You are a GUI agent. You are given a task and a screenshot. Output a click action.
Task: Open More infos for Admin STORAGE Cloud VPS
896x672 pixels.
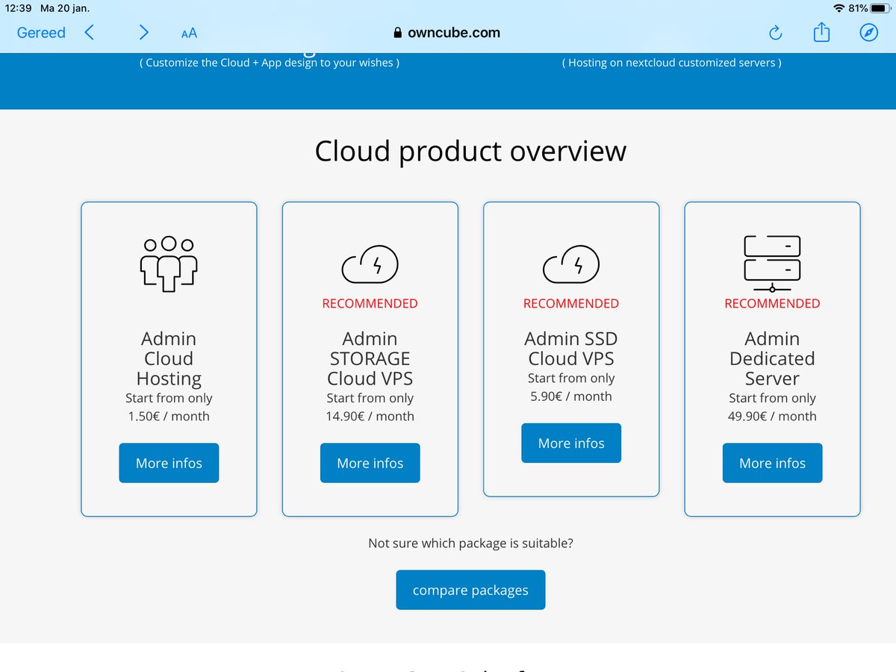click(x=370, y=463)
